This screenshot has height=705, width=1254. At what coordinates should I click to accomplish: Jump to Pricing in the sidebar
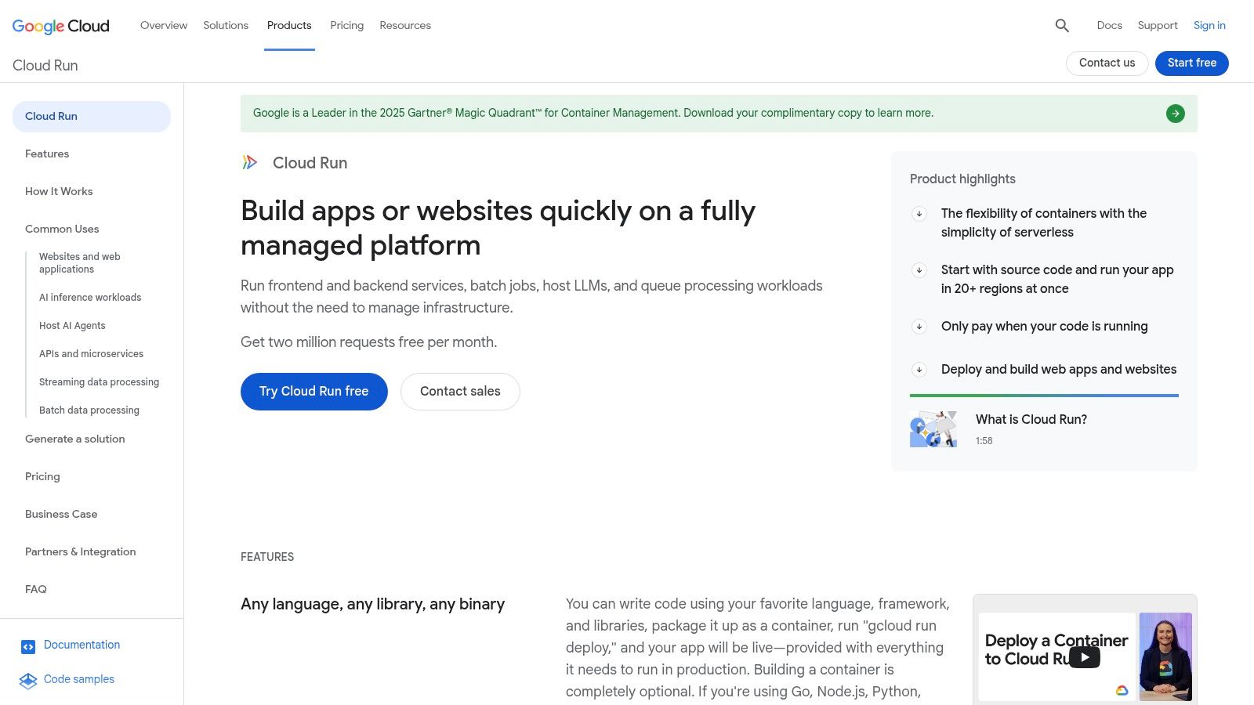(x=42, y=476)
